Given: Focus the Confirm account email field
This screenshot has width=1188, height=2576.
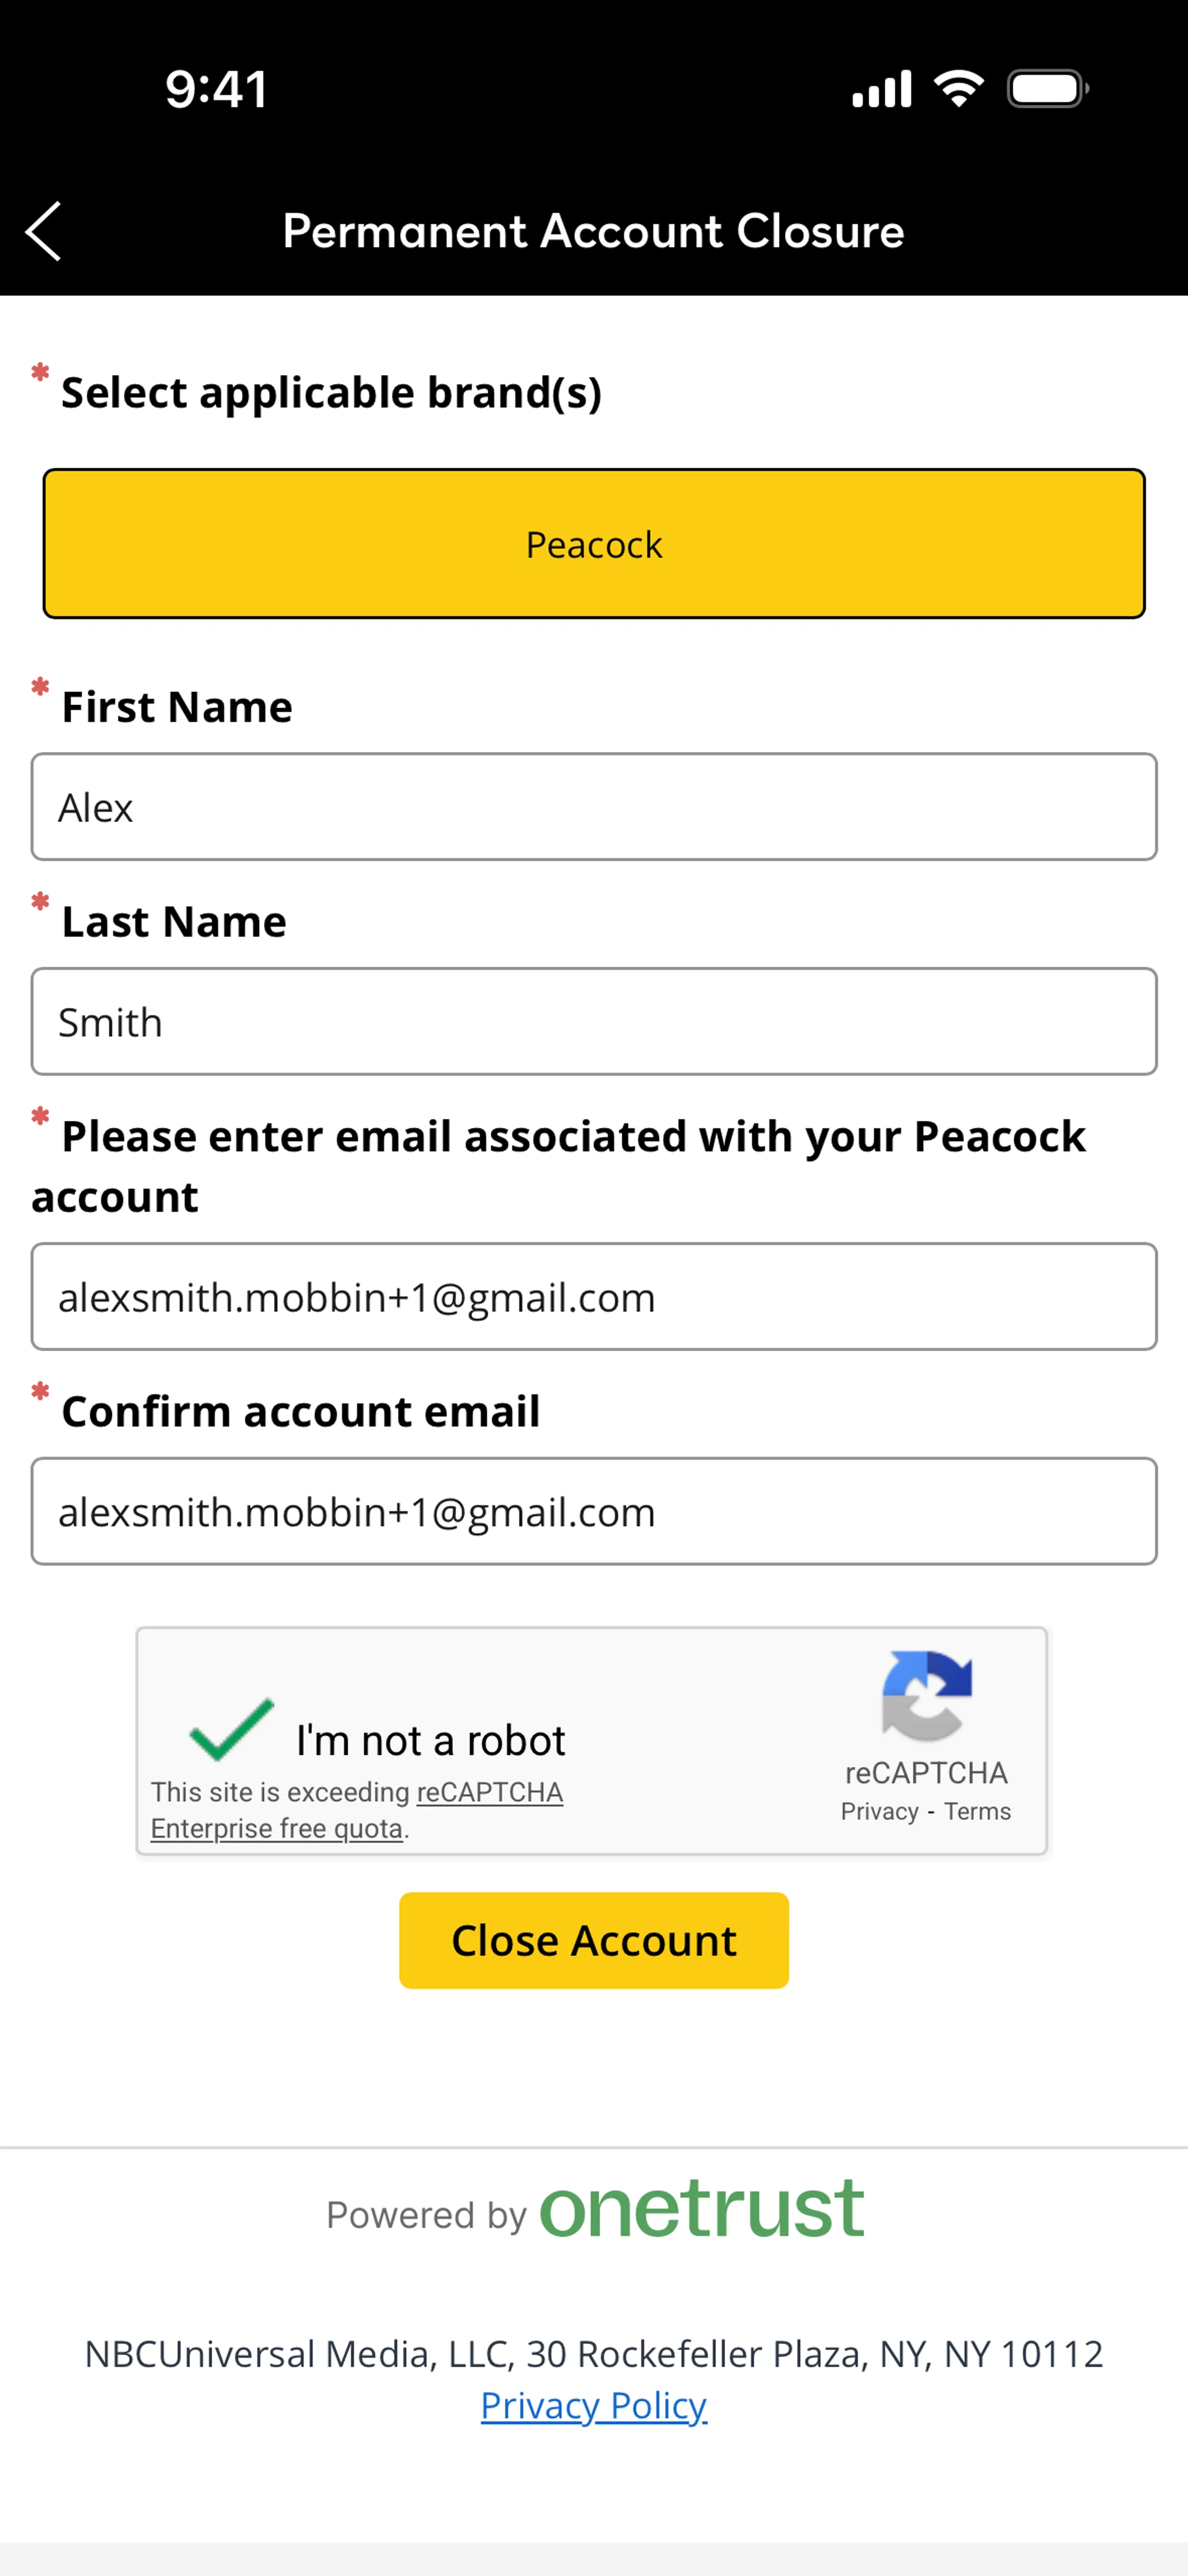Looking at the screenshot, I should coord(594,1511).
